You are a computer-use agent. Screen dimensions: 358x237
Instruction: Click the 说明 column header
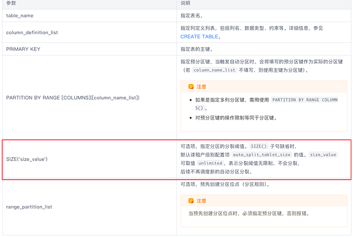click(x=264, y=4)
